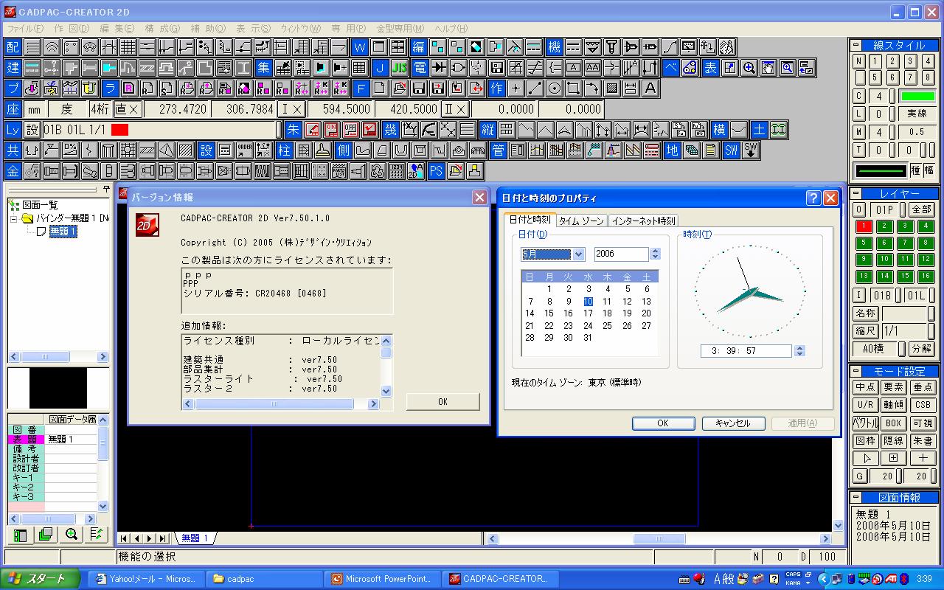Click the green line color swatch

coord(917,97)
